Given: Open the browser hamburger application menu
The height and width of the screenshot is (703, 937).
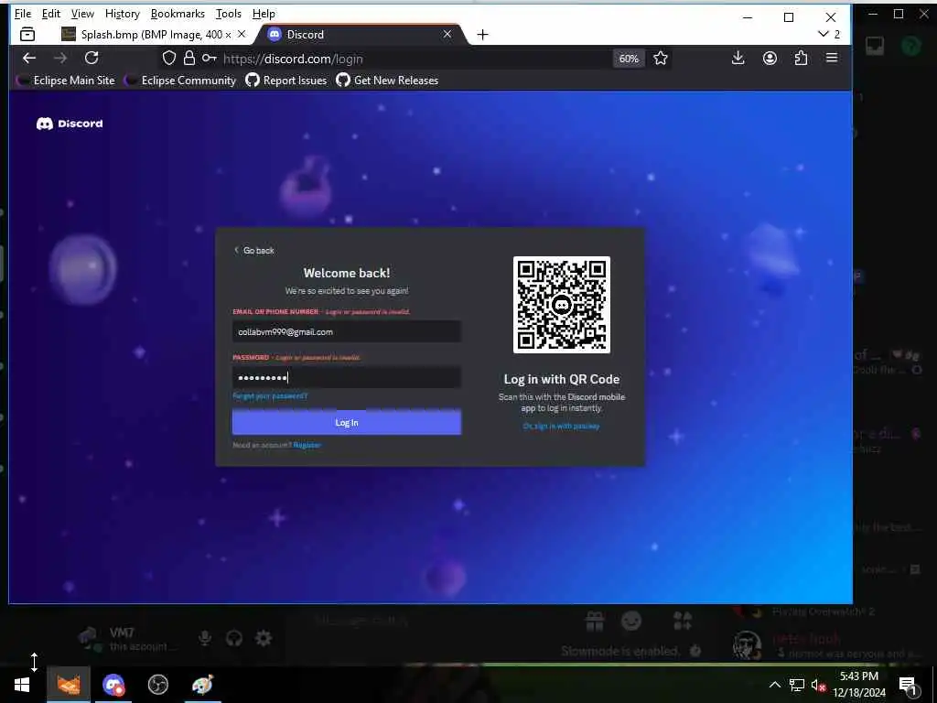Looking at the screenshot, I should 831,58.
